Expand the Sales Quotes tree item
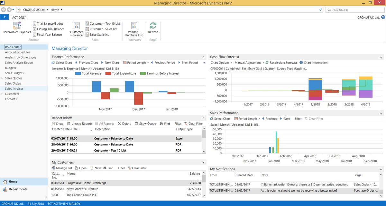Viewport: 386px width, 206px height. 2,78
